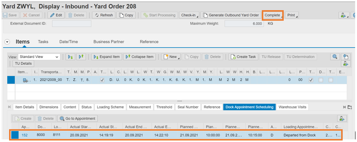Open the lower Reference tab next to Seal Number
The image size is (357, 142).
212,107
